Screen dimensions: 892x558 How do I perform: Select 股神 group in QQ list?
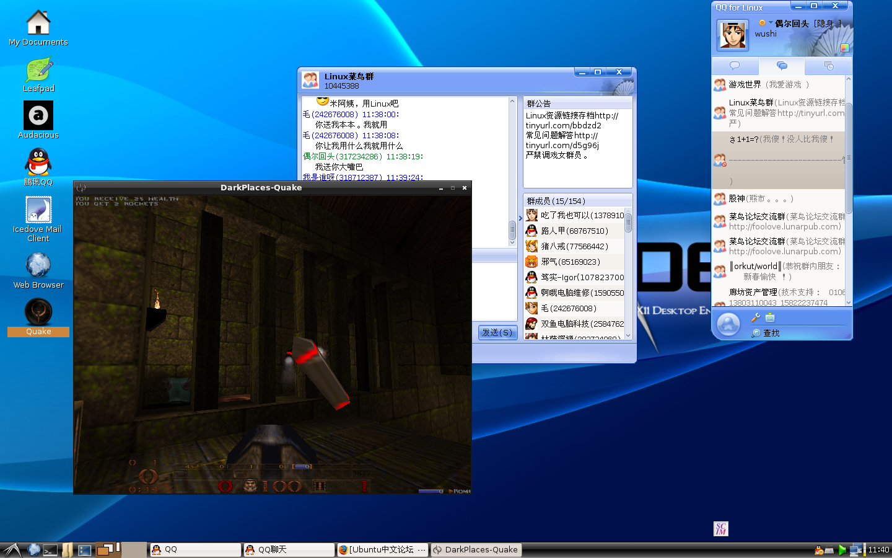[779, 199]
